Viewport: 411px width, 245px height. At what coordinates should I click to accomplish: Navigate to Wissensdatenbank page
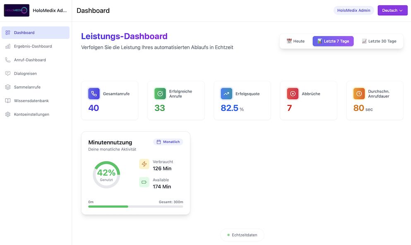coord(31,101)
